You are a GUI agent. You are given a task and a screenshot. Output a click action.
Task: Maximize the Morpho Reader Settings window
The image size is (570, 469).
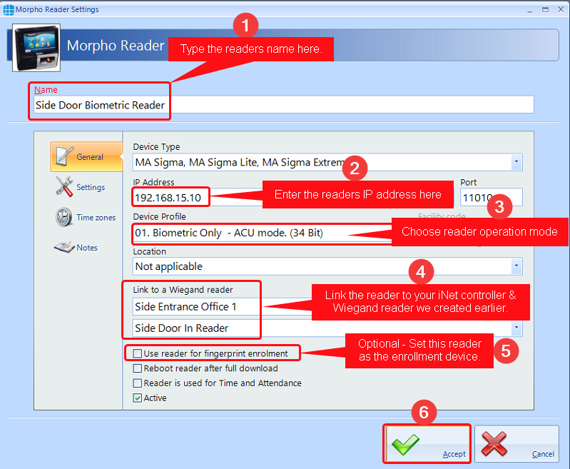pyautogui.click(x=545, y=10)
